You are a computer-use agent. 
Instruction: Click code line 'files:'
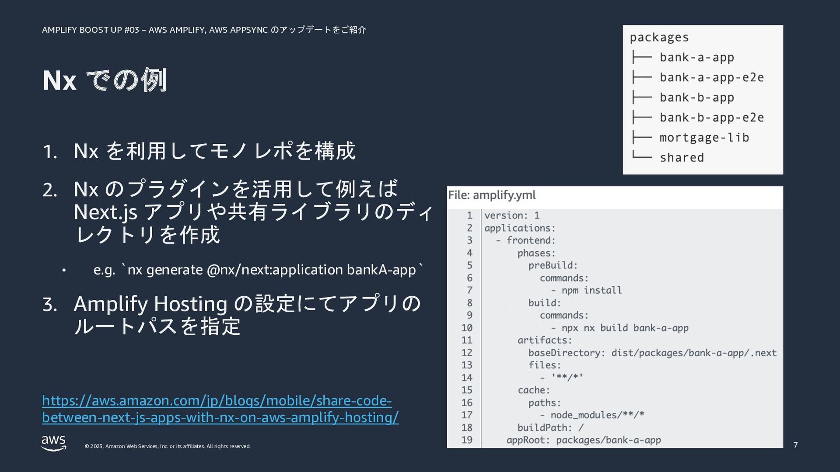coord(545,365)
